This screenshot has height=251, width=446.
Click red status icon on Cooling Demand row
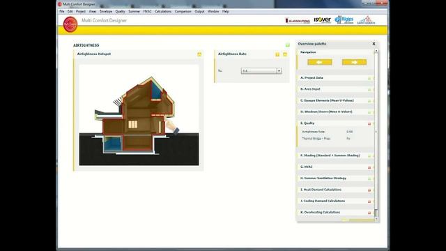point(369,201)
